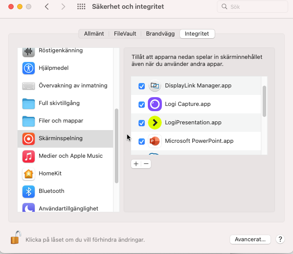
Task: Uncheck DisplayLink Manager.app checkbox
Action: tap(142, 86)
